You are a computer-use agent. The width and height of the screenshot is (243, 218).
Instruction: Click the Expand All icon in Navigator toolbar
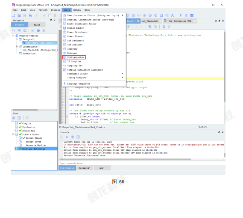19,30
